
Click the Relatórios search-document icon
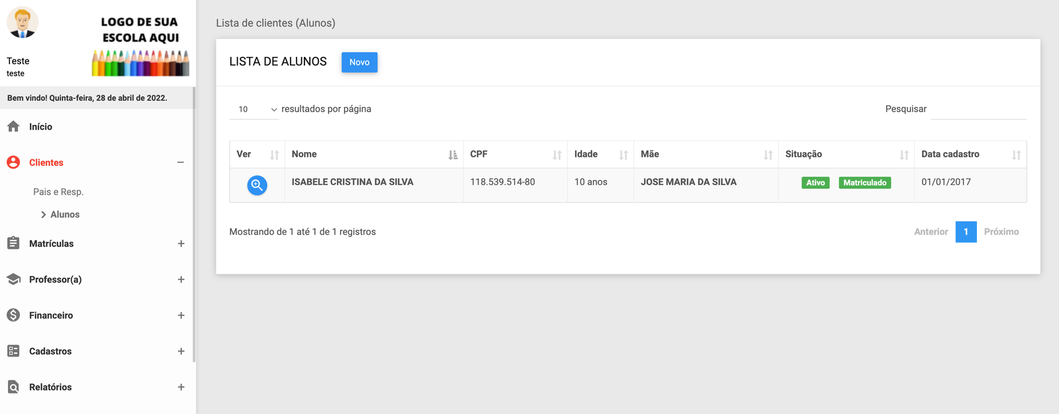[x=13, y=387]
